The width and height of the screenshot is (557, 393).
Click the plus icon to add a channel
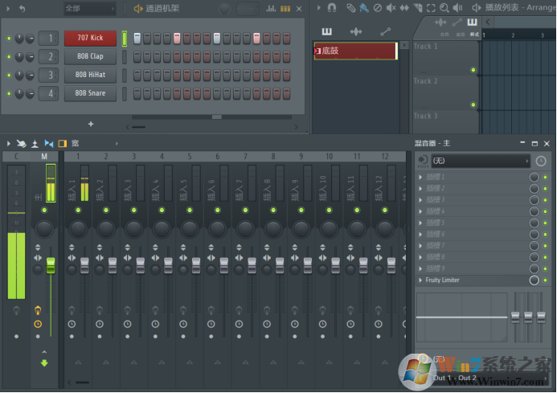(91, 124)
